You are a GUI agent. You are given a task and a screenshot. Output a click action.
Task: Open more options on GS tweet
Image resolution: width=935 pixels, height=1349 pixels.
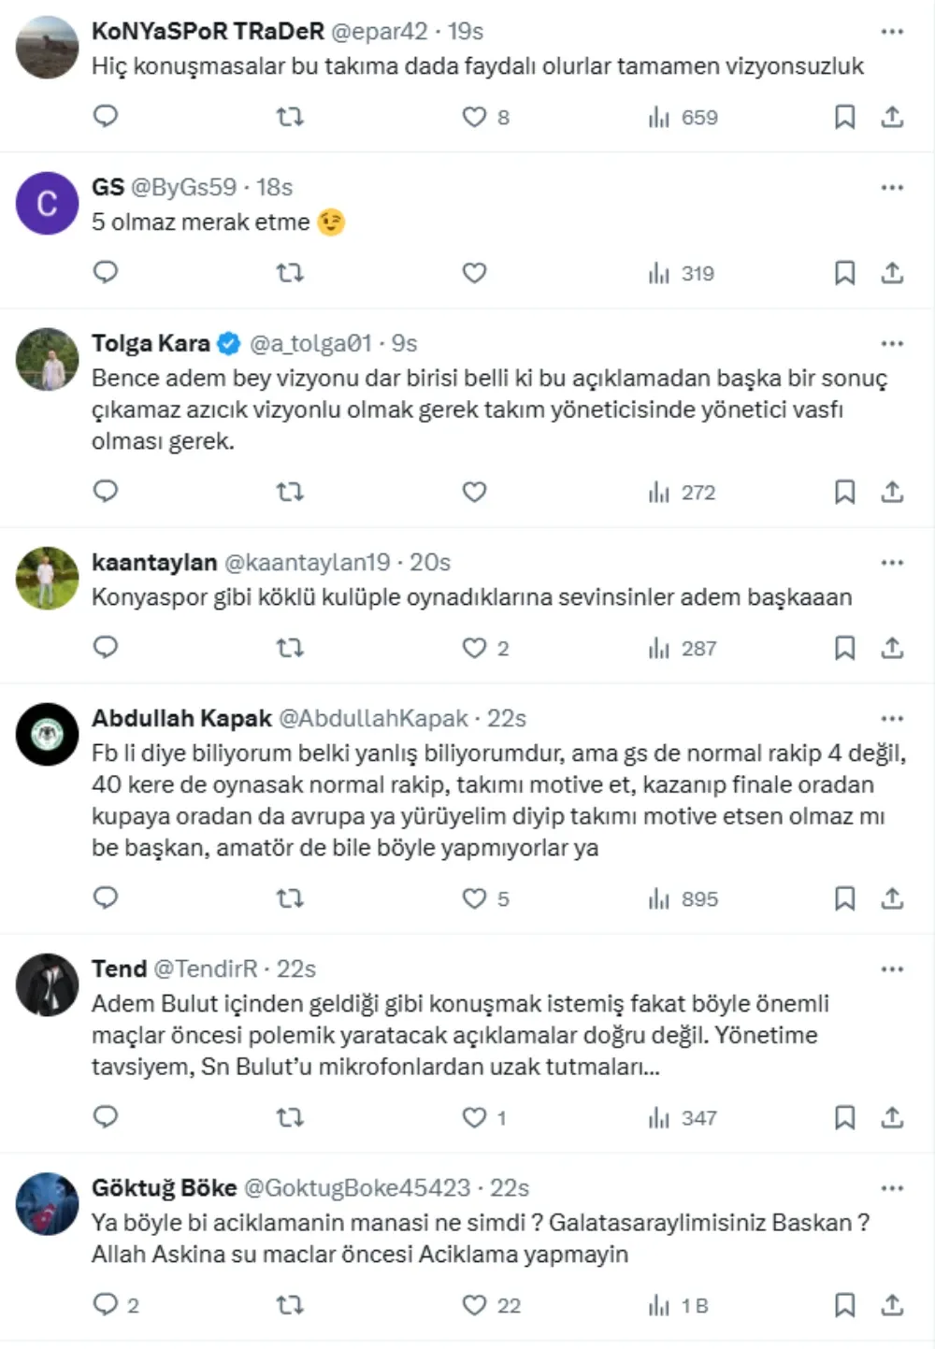tap(892, 187)
